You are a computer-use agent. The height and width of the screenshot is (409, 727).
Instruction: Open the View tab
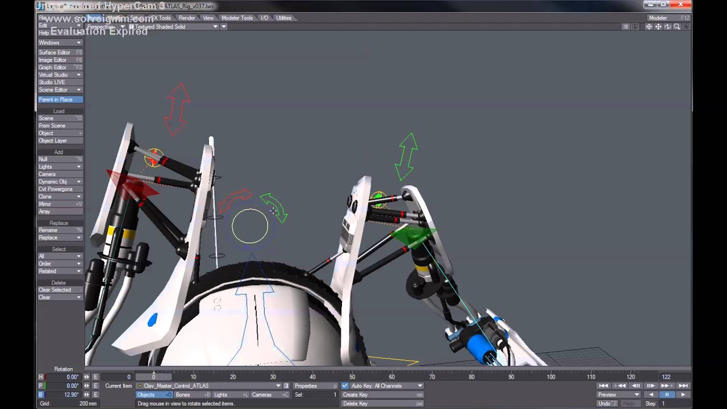(208, 18)
